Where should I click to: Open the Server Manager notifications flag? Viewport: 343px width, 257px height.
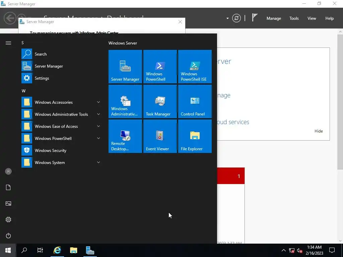point(255,17)
